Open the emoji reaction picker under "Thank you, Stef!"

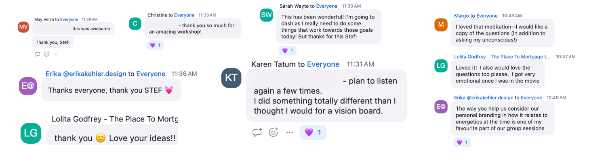click(x=46, y=54)
